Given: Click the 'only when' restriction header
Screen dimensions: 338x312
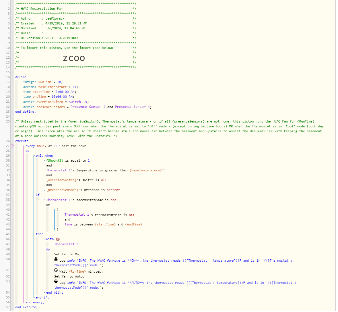Looking at the screenshot, I should (44, 156).
